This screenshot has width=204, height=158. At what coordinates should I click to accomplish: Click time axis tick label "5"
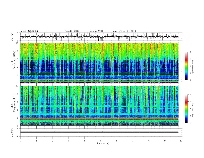(x=101, y=141)
